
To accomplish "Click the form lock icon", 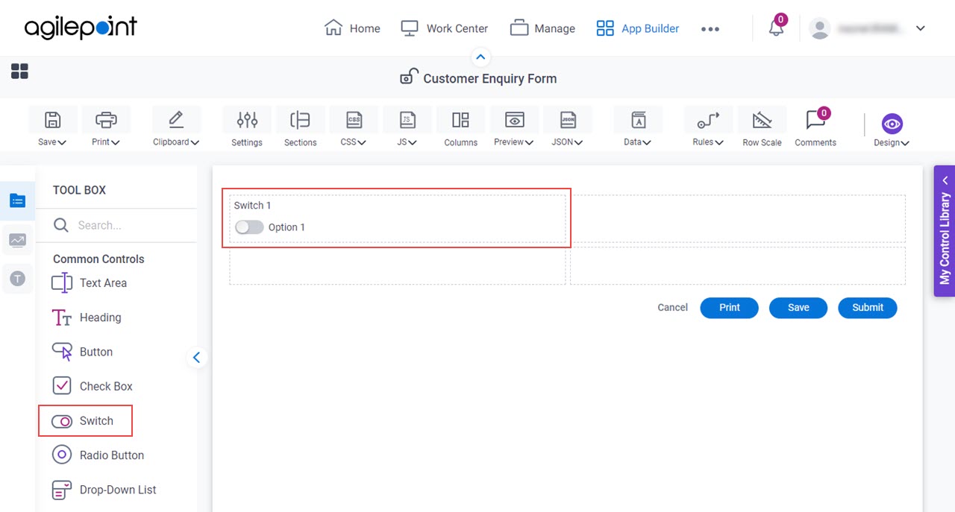I will (x=409, y=76).
